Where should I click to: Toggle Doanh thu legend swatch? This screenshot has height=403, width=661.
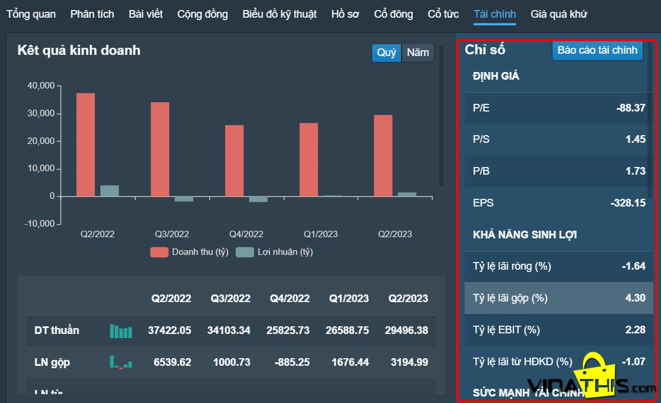coord(159,253)
